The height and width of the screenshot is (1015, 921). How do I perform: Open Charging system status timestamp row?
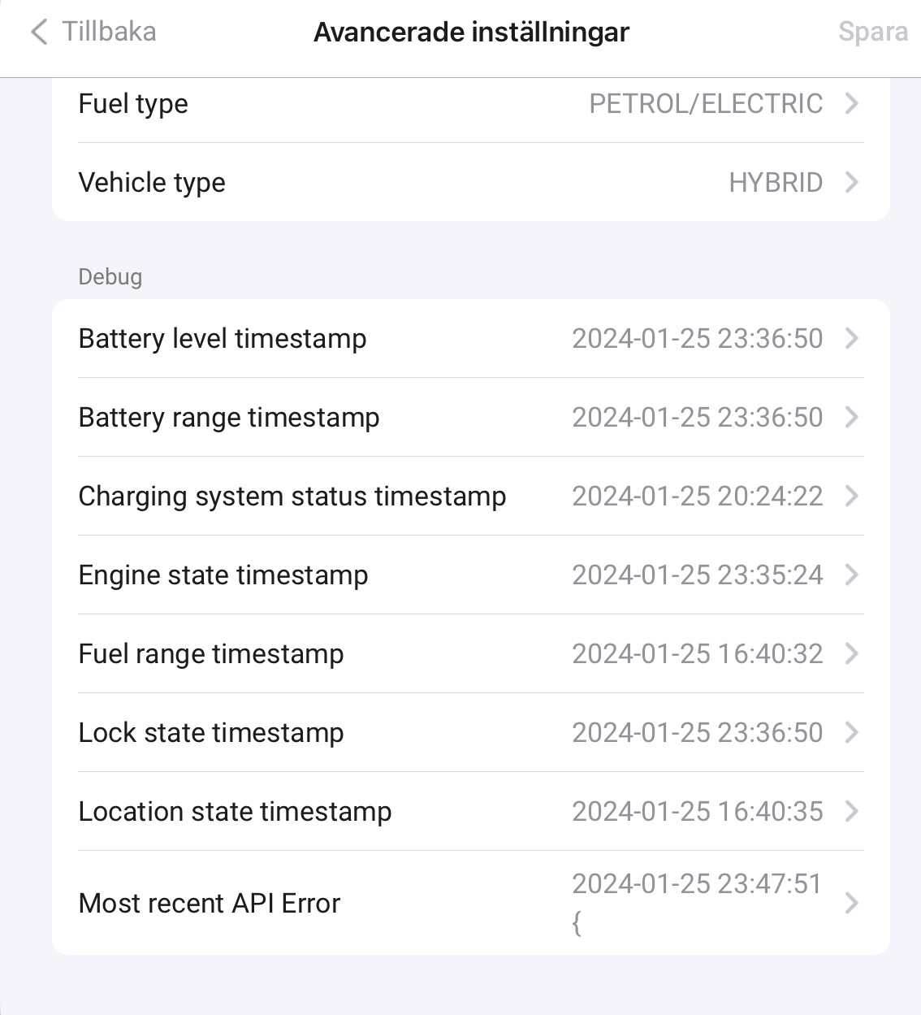click(292, 497)
